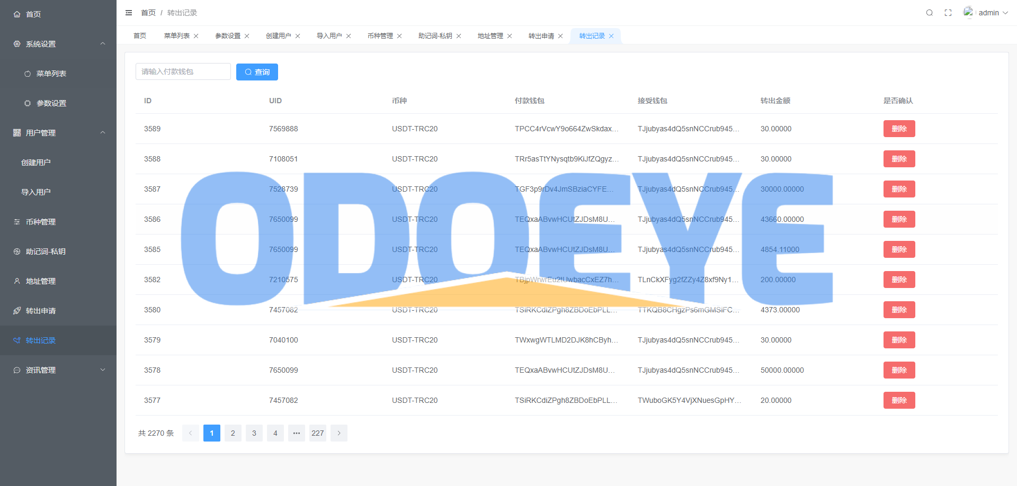Image resolution: width=1017 pixels, height=486 pixels.
Task: Switch to the 参数设置 tab
Action: (228, 36)
